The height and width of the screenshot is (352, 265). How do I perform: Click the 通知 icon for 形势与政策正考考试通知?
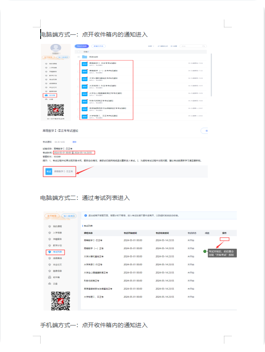85,101
